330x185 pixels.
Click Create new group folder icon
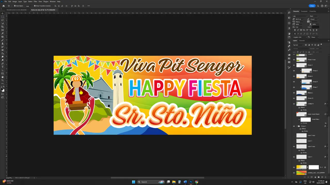tap(319, 177)
